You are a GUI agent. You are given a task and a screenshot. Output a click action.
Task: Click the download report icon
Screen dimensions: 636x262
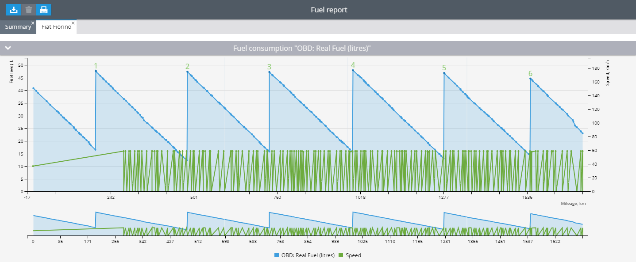(13, 10)
